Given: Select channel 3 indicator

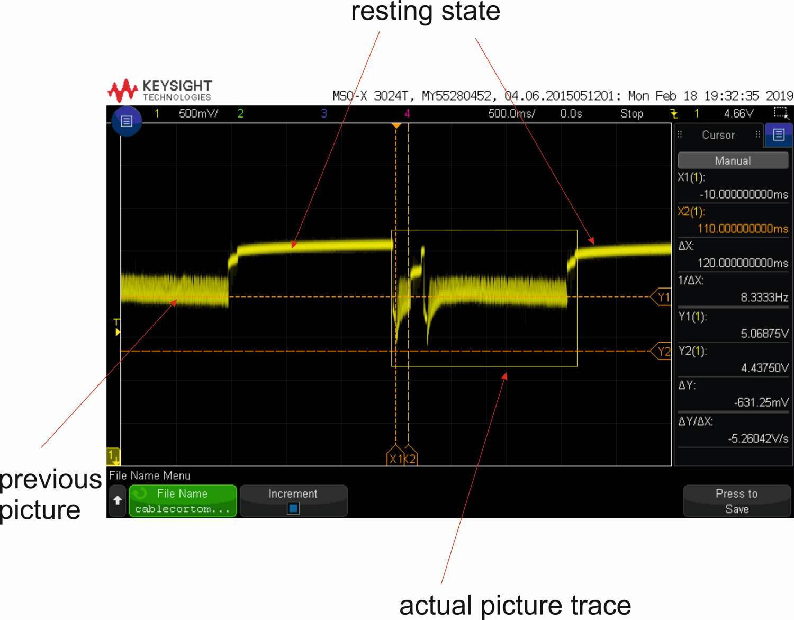Looking at the screenshot, I should [x=324, y=113].
